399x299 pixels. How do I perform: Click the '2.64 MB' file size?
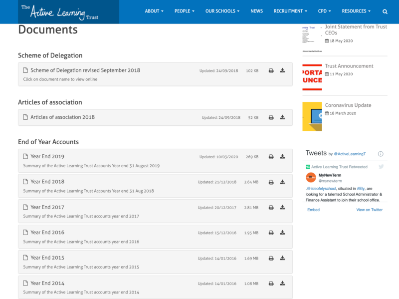click(x=251, y=182)
